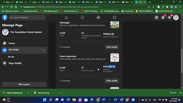Open the Facebook Home feed icon
The height and width of the screenshot is (103, 183).
(x=66, y=18)
